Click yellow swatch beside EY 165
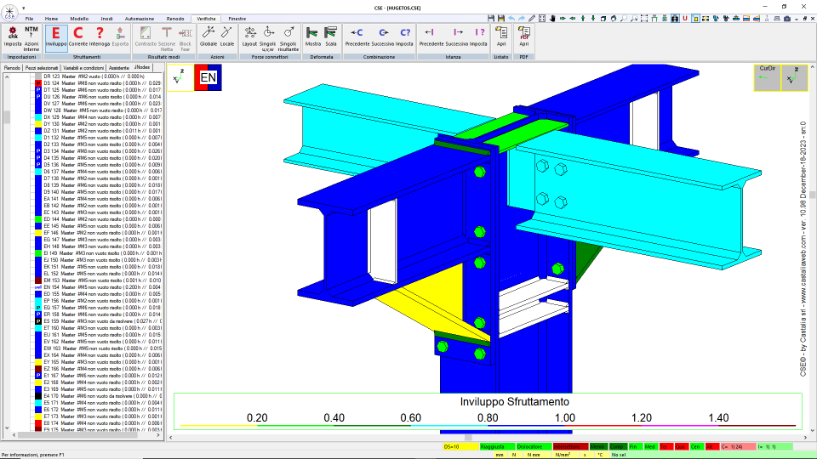 38,362
